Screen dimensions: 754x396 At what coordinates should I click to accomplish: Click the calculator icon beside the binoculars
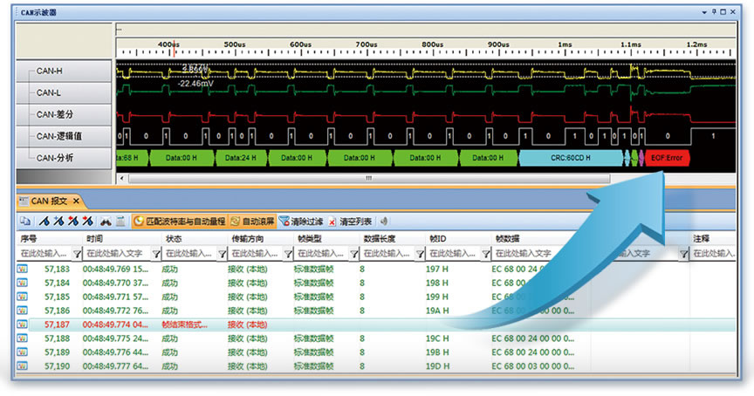click(x=120, y=222)
